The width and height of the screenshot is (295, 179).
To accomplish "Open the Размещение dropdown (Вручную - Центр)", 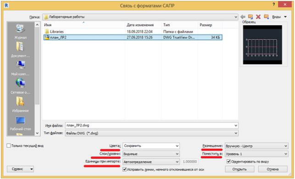I will [256, 146].
